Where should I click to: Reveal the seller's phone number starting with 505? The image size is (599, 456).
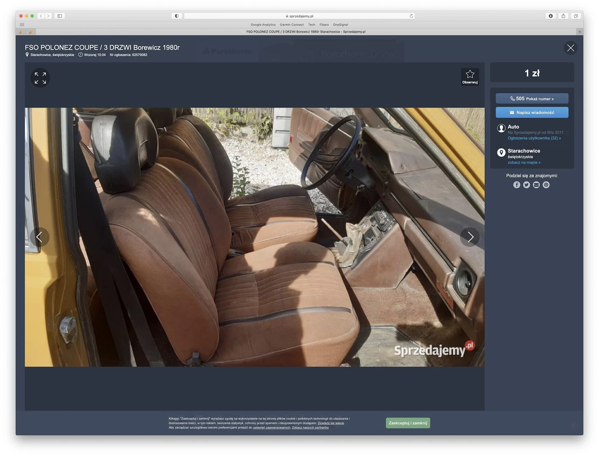click(532, 99)
